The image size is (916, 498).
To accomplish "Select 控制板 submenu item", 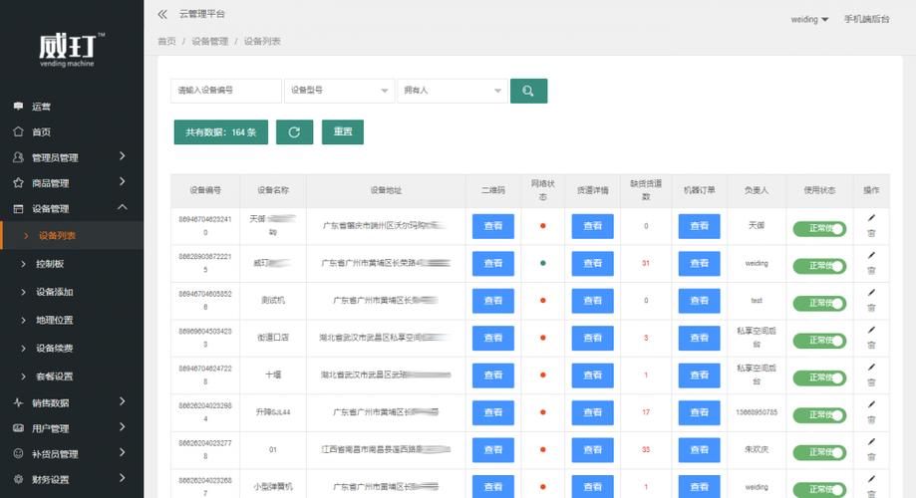I will pyautogui.click(x=72, y=264).
